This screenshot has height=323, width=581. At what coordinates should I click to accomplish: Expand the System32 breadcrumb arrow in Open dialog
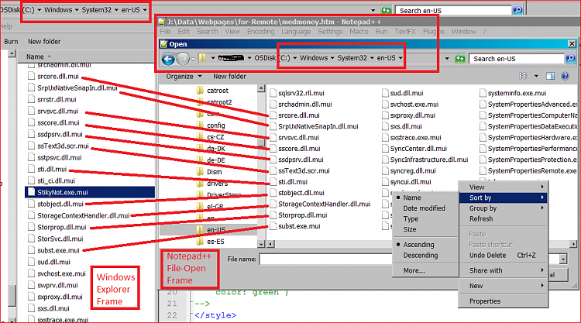click(x=372, y=58)
